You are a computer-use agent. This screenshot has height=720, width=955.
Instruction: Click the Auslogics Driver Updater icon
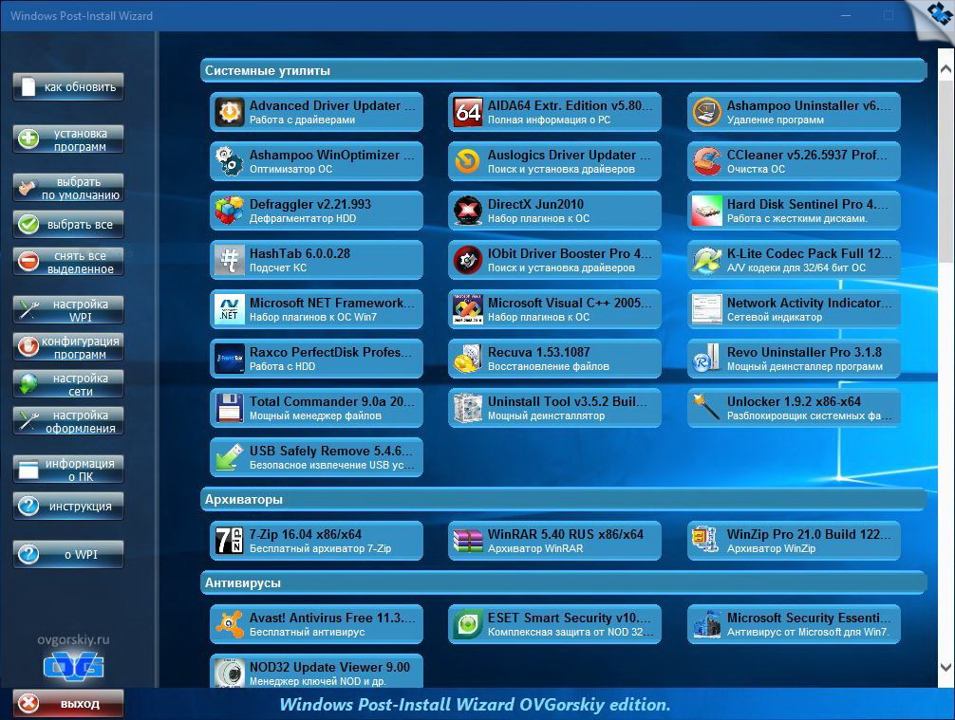pos(468,161)
